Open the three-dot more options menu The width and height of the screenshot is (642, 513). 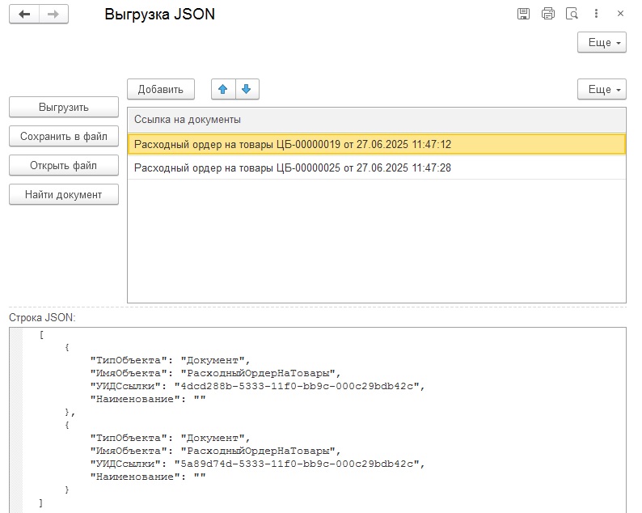596,14
